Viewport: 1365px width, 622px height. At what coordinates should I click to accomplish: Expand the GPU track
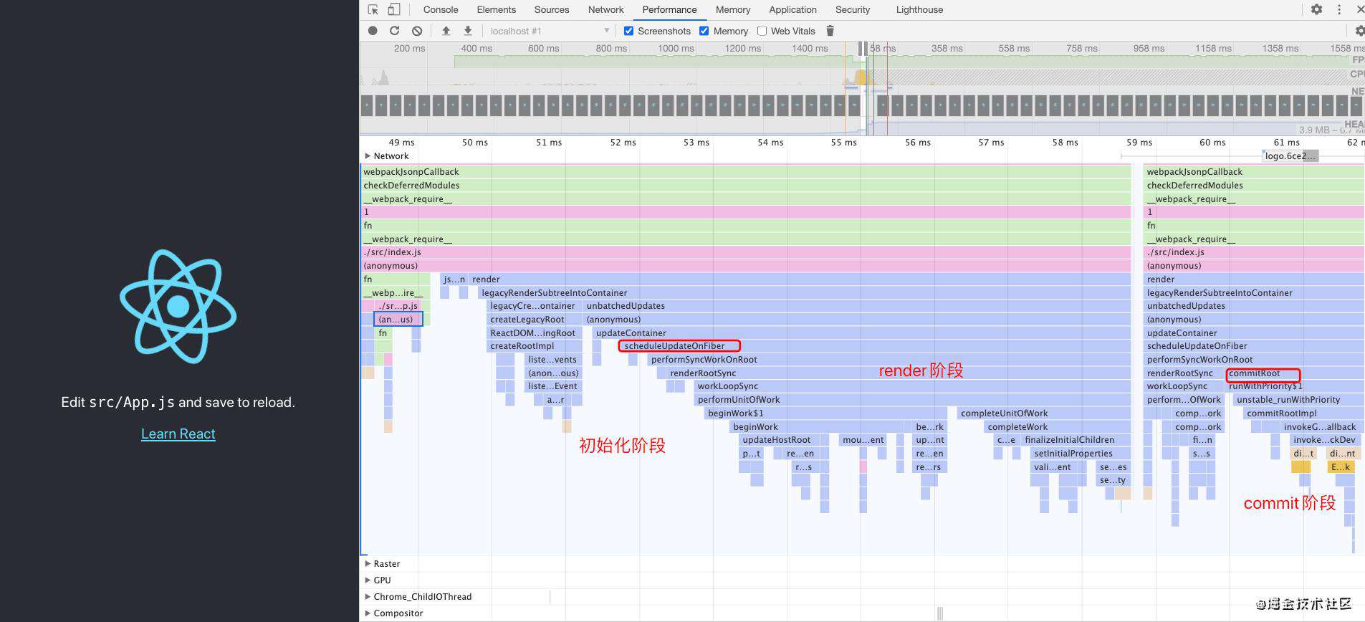[x=368, y=580]
